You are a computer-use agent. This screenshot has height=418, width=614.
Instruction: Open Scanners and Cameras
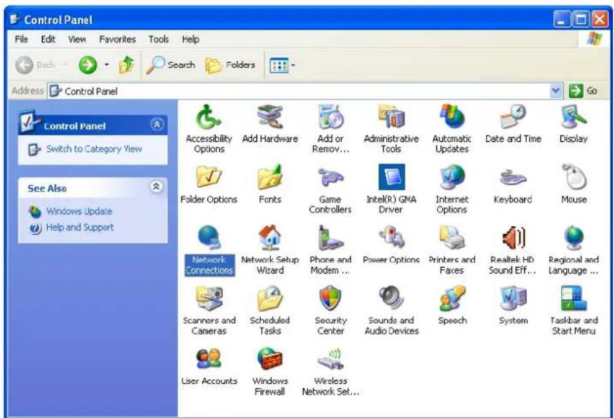[209, 311]
